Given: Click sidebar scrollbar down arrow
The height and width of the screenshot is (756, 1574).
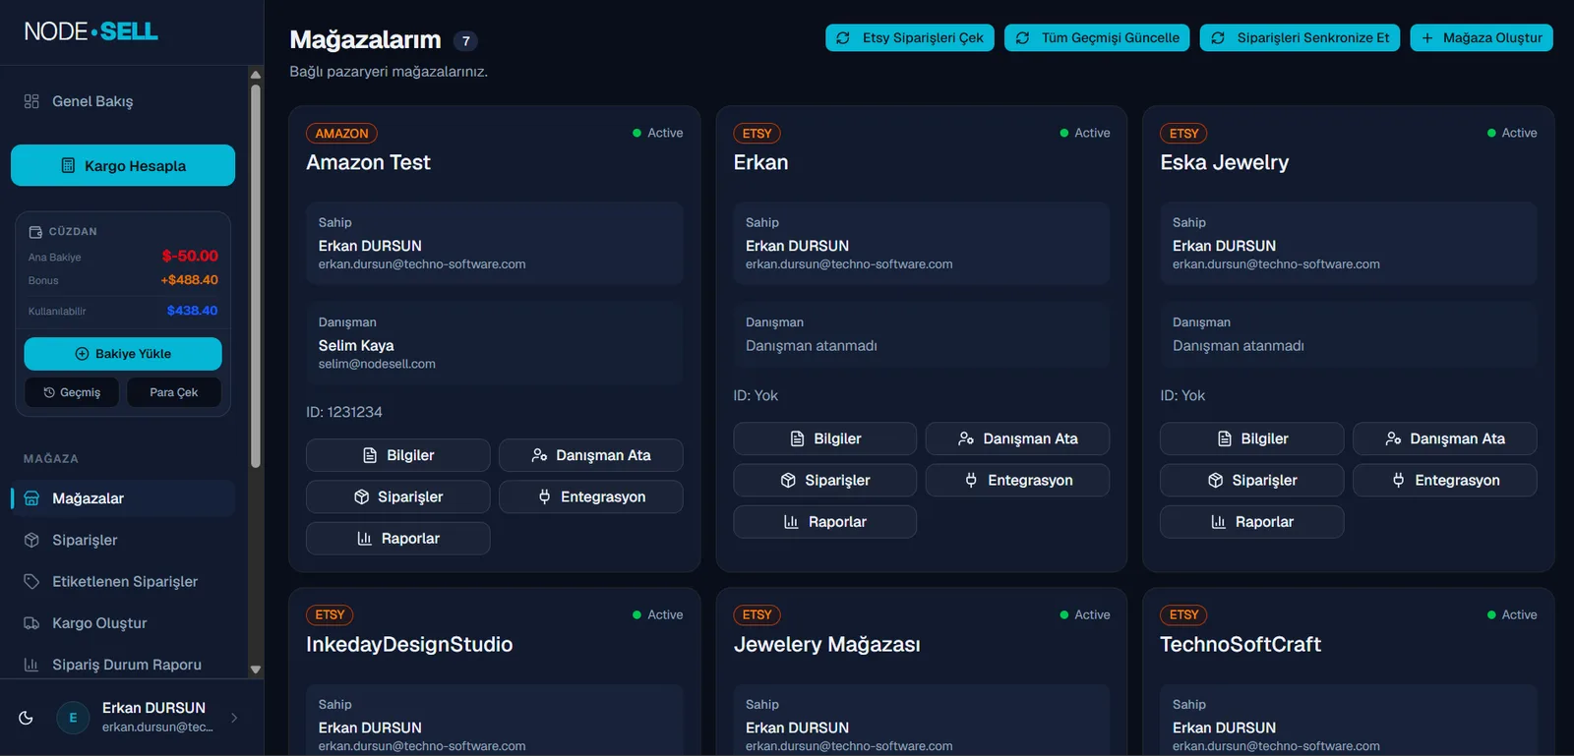Looking at the screenshot, I should point(256,669).
